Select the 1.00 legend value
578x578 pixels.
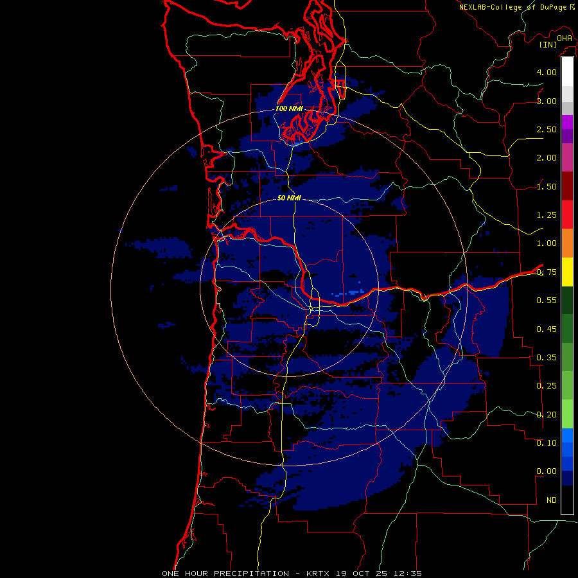tap(547, 243)
